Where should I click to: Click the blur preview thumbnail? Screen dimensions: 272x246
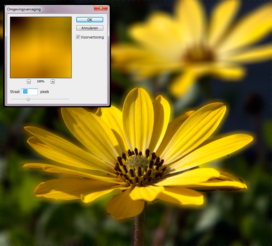pos(41,47)
